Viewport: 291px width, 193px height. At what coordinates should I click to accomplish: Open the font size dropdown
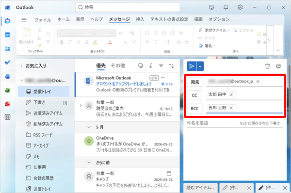pyautogui.click(x=106, y=33)
